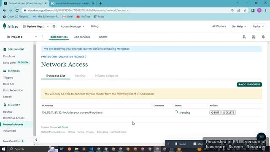Image resolution: width=270 pixels, height=152 pixels.
Task: Open Visual Studio Code from taskbar
Action: click(91, 149)
